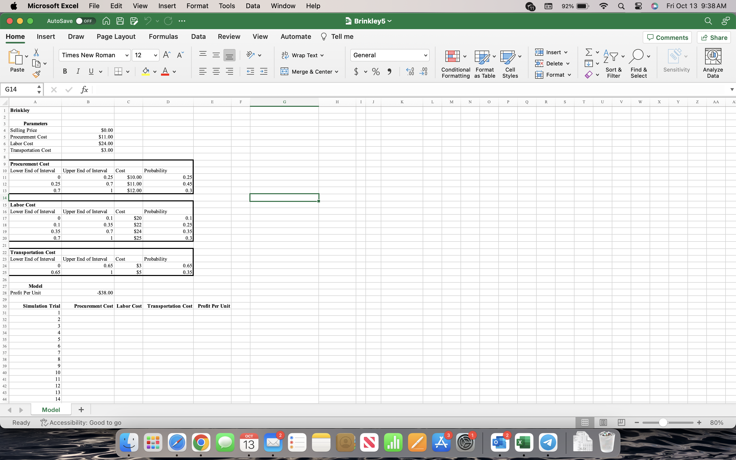Open Analyze Data pane
Screen dimensions: 736x460
pyautogui.click(x=712, y=63)
